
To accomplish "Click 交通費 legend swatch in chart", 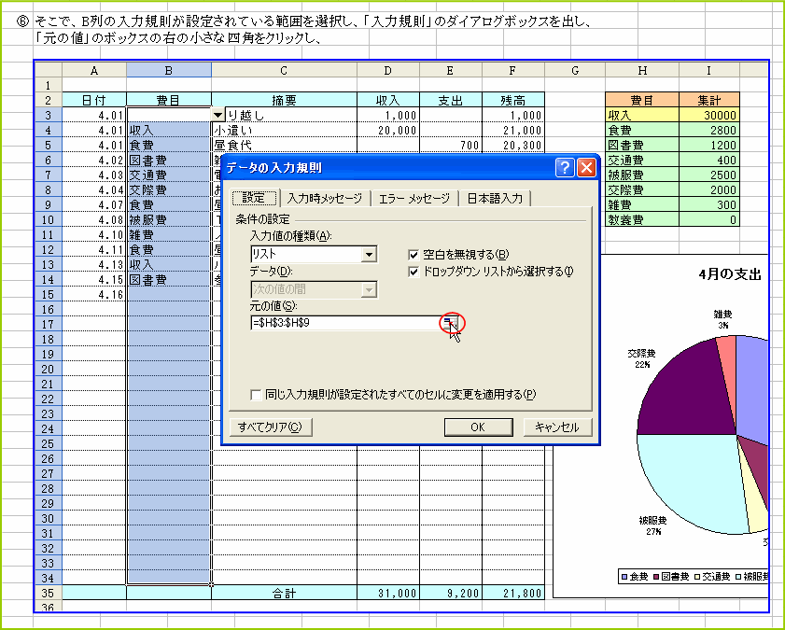I will pos(697,577).
